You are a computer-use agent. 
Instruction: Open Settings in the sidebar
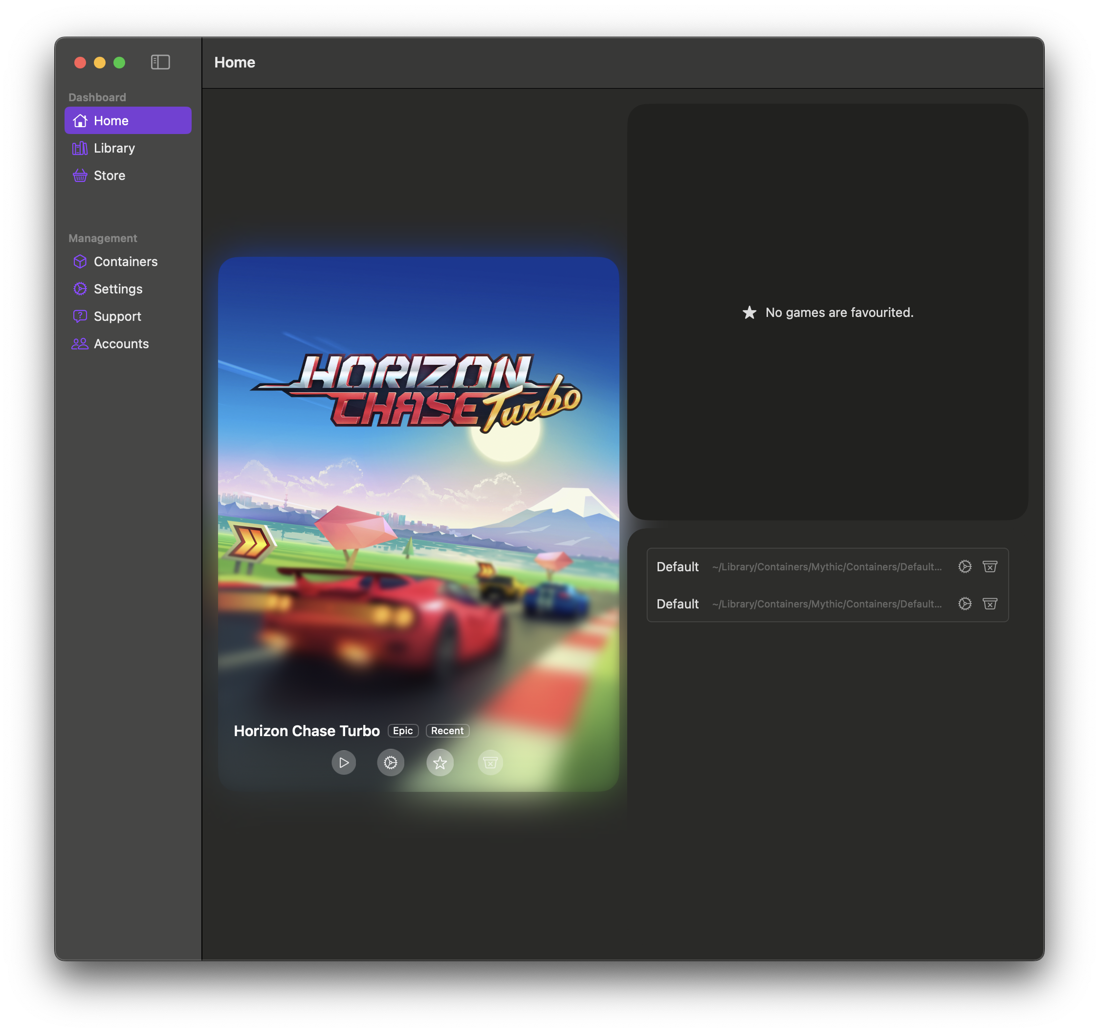(x=128, y=289)
